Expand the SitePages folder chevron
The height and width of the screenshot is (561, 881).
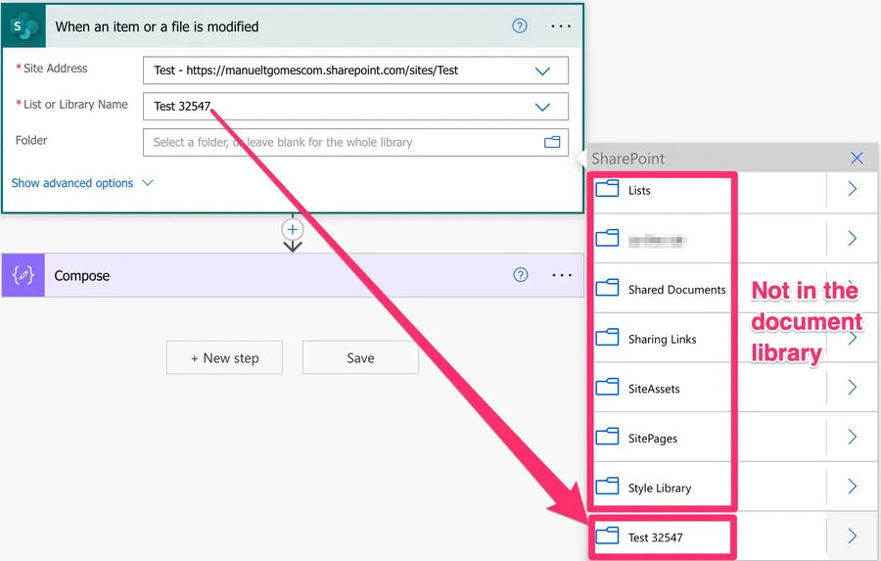[x=852, y=438]
